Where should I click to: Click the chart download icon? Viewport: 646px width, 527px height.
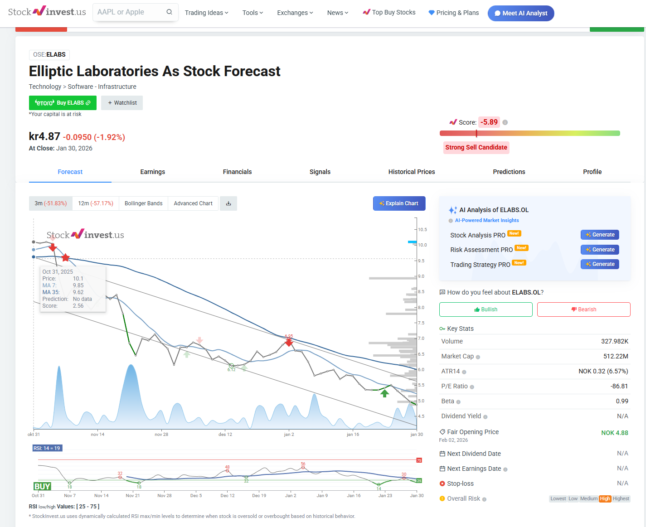pos(228,203)
